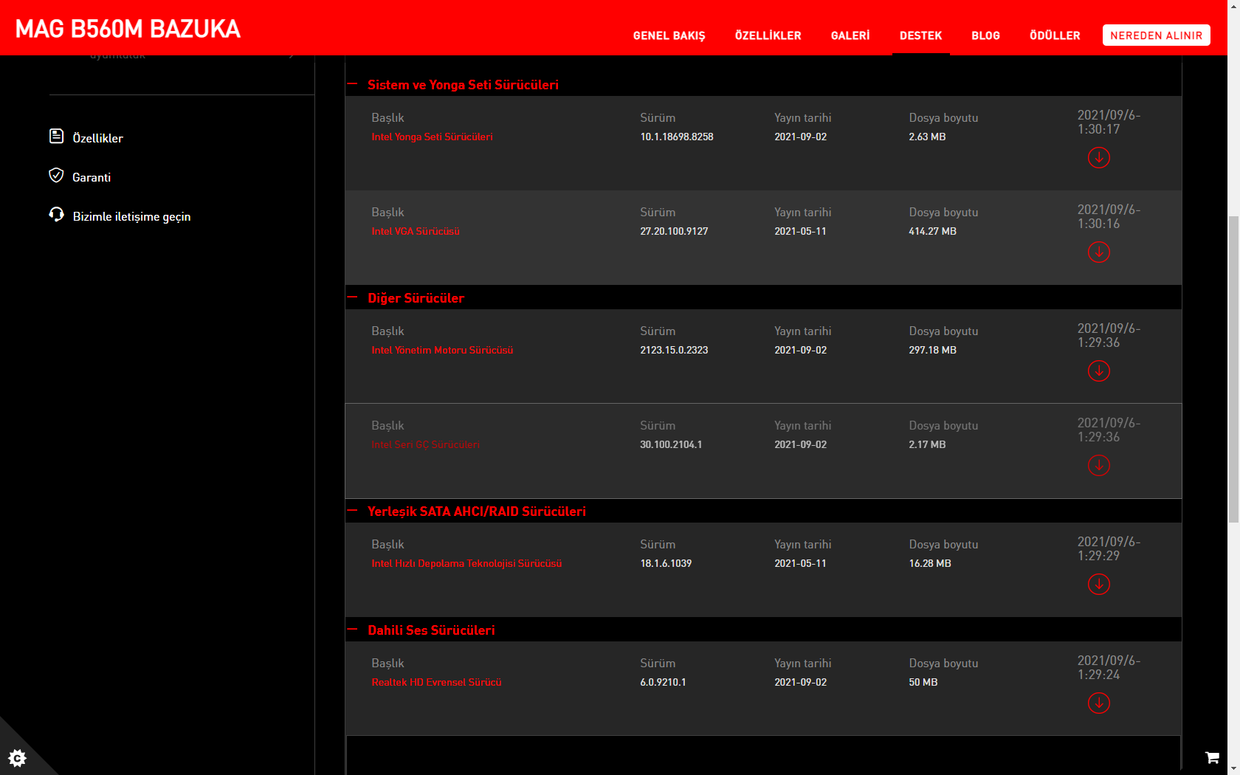The height and width of the screenshot is (775, 1240).
Task: Download the Intel Seri GÇ Sürücüleri file
Action: pos(1098,465)
